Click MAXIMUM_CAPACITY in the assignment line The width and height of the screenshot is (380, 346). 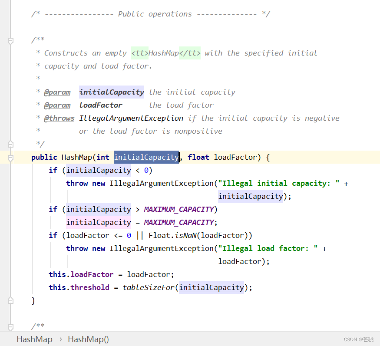178,222
